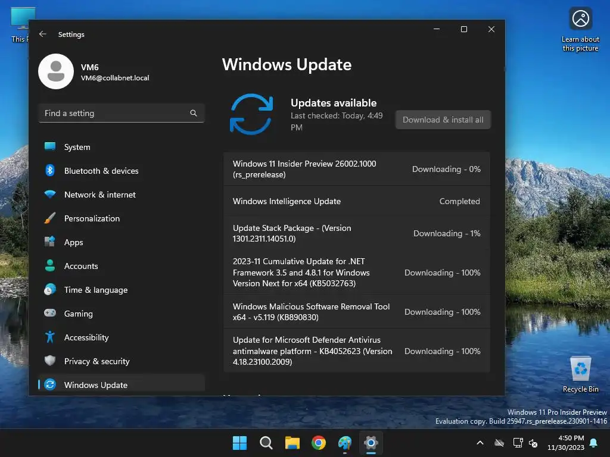Viewport: 610px width, 457px height.
Task: Go to Gaming settings
Action: [122, 314]
